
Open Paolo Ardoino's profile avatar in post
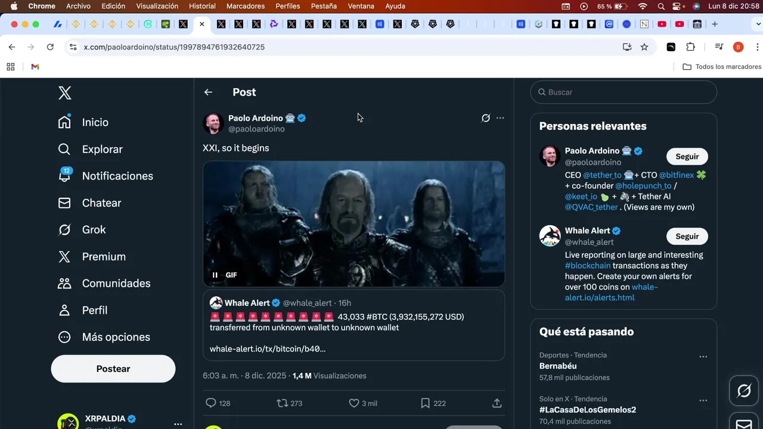213,123
